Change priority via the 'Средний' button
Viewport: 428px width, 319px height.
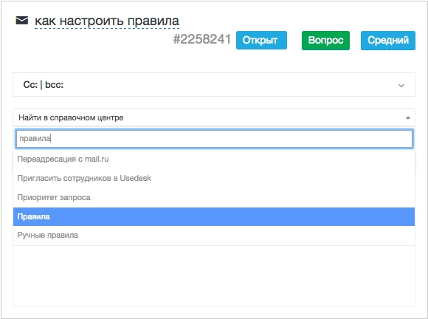(388, 41)
